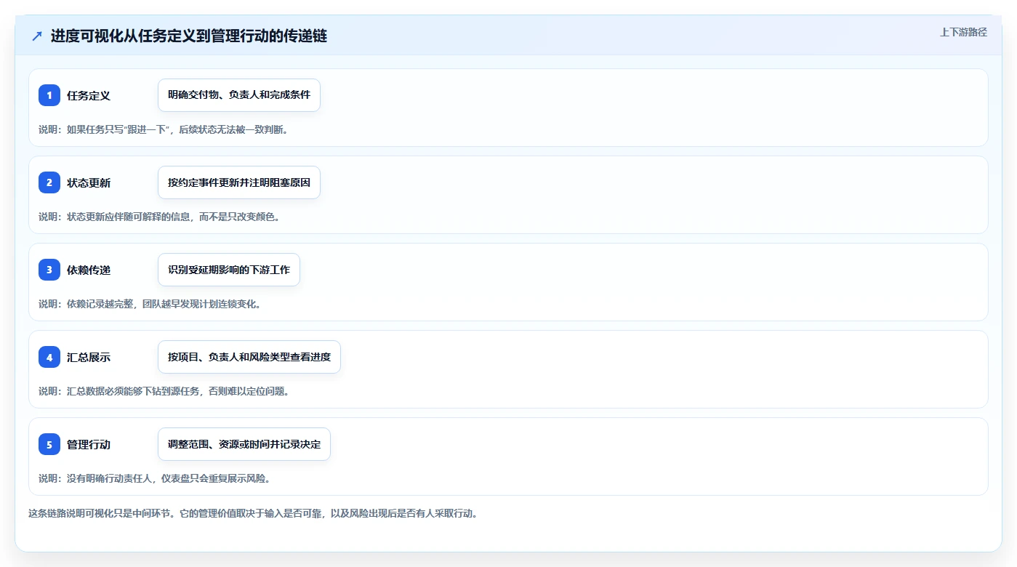This screenshot has width=1017, height=567.
Task: Click the note starting 没有明确行动责任人
Action: click(x=155, y=478)
